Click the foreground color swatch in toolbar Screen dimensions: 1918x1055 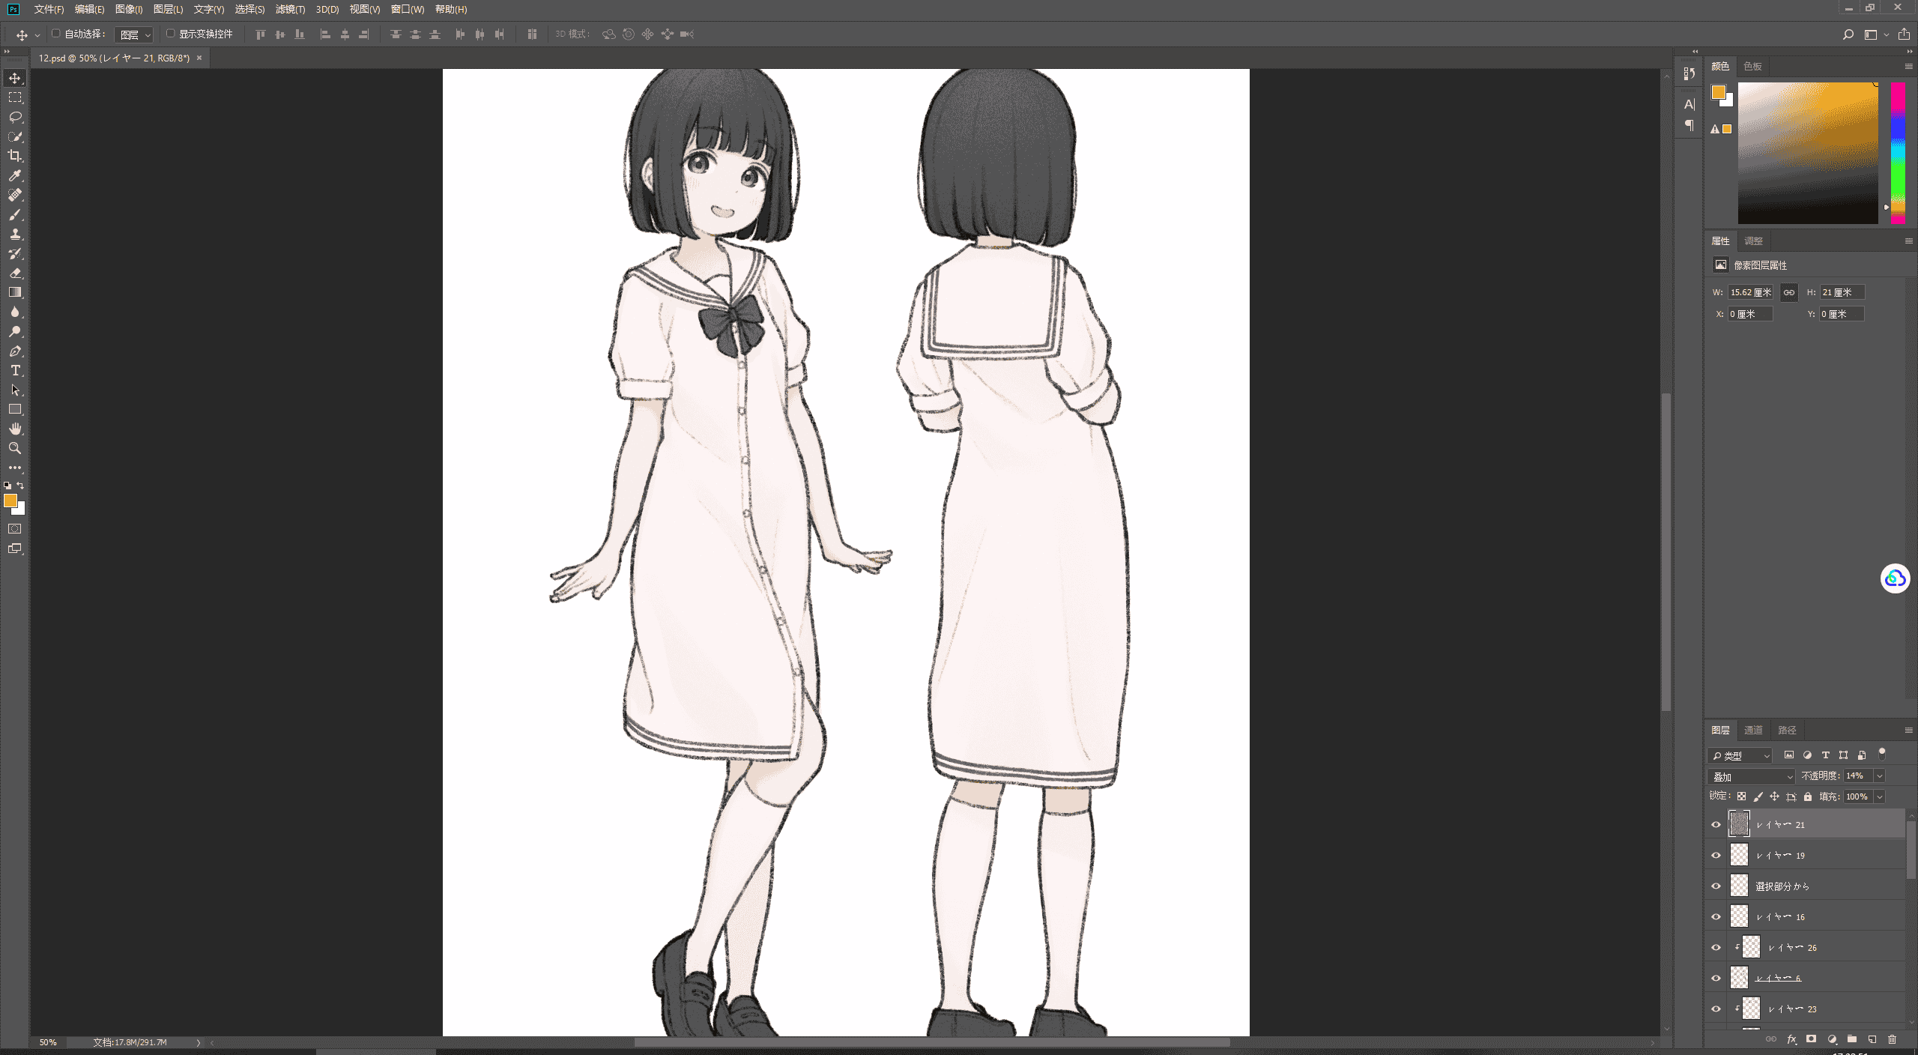[x=10, y=501]
